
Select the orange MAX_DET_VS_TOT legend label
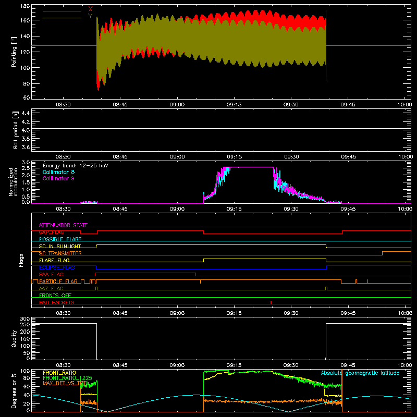coord(65,383)
